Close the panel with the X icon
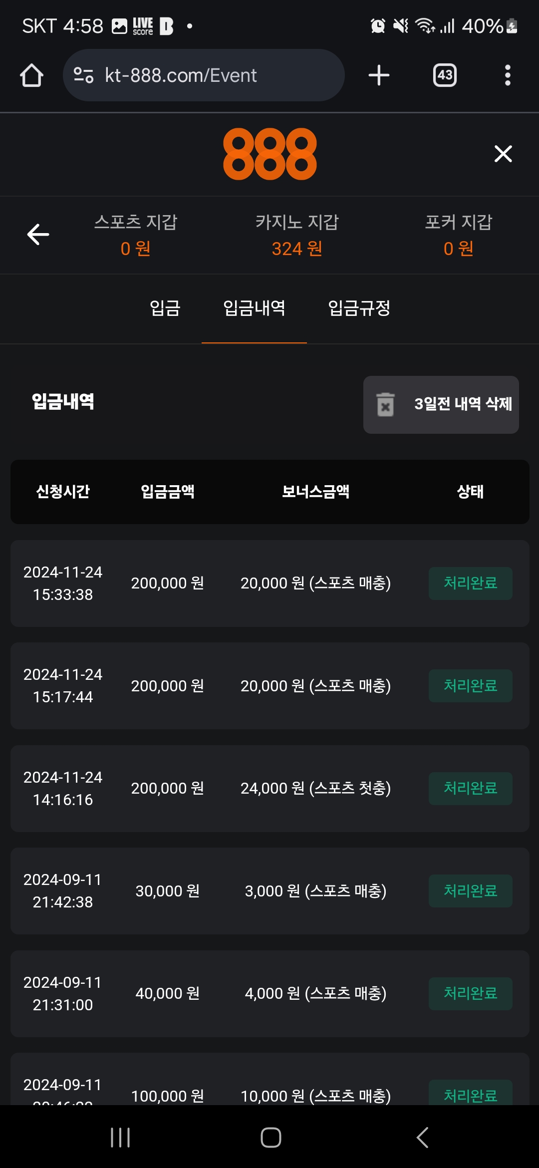Viewport: 539px width, 1168px height. pos(503,154)
